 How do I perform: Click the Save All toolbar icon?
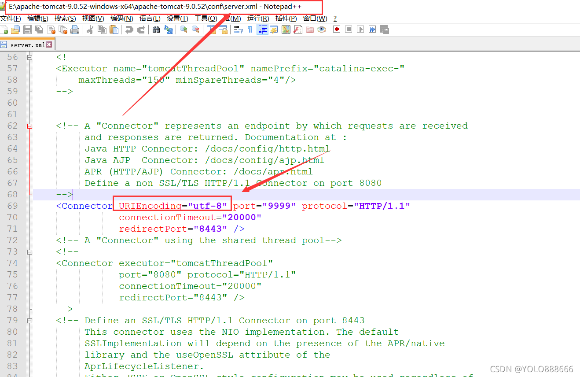point(39,30)
